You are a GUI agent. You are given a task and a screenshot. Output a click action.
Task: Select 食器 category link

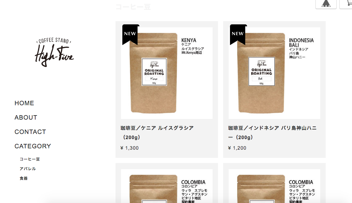point(24,178)
